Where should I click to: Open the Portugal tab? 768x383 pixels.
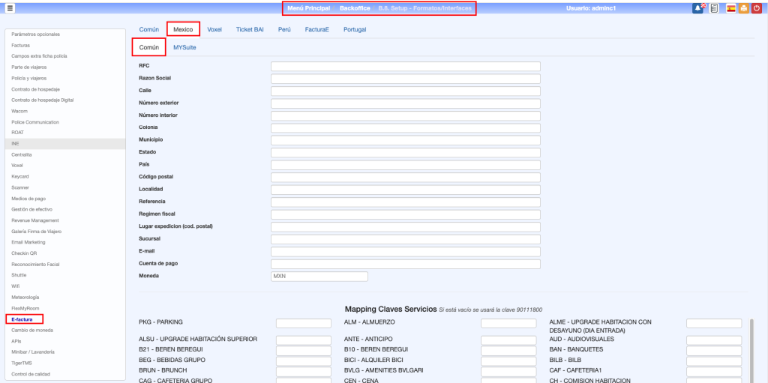click(x=355, y=29)
